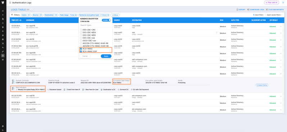Uncheck the RC4-HMAC-EXP option
This screenshot has height=132, width=287.
[x=81, y=51]
